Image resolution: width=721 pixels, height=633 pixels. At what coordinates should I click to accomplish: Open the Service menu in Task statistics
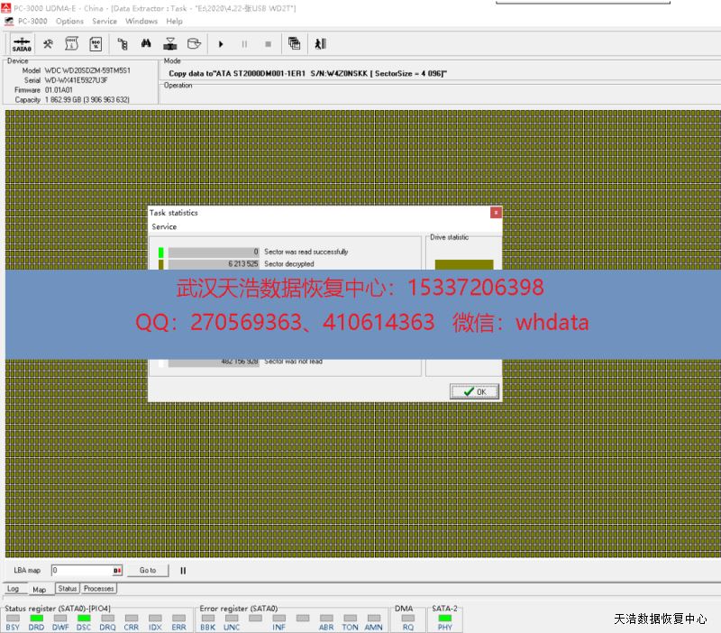[164, 227]
